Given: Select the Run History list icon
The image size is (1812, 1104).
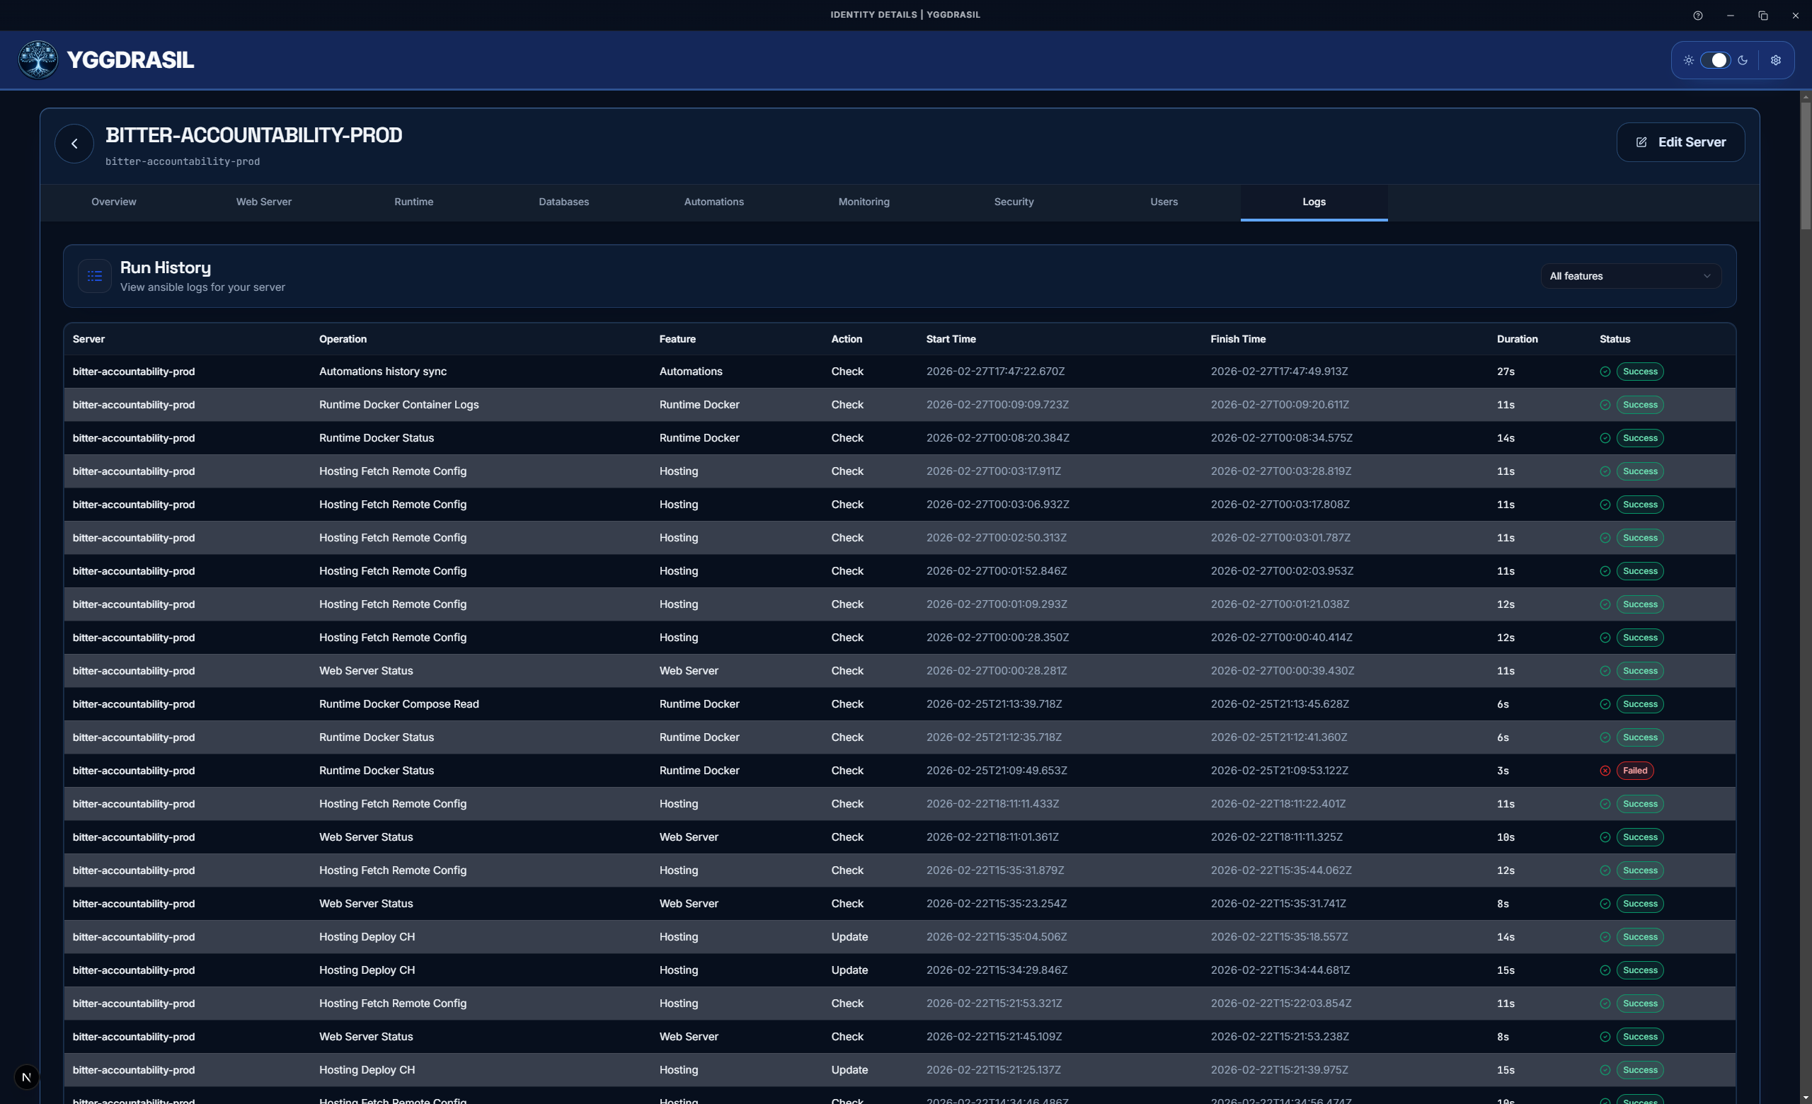Looking at the screenshot, I should tap(93, 275).
